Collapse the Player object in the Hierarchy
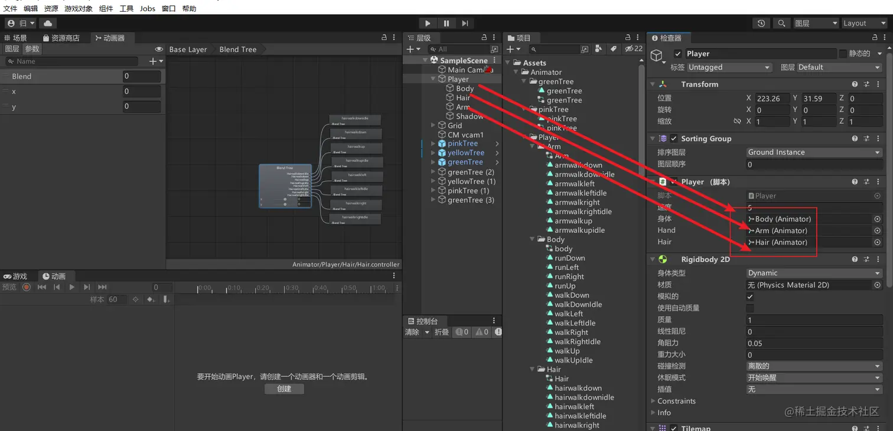Image resolution: width=893 pixels, height=431 pixels. coord(434,79)
